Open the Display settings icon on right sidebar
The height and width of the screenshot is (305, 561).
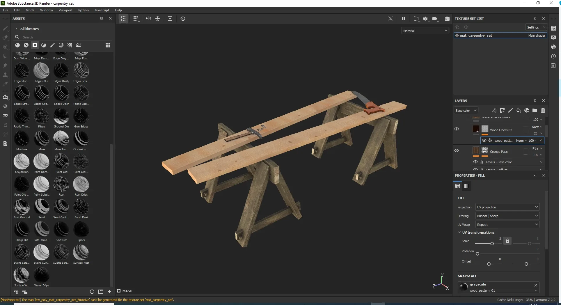pos(553,38)
